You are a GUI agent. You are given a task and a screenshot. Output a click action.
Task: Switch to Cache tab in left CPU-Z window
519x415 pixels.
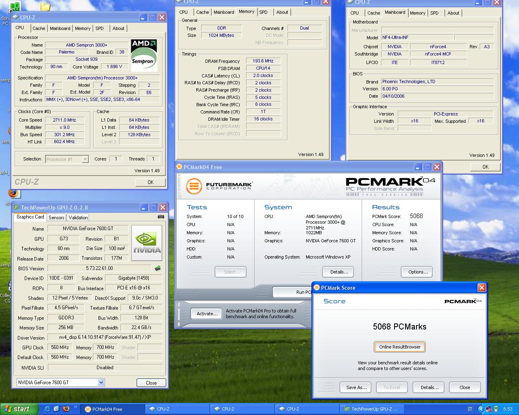click(x=39, y=28)
